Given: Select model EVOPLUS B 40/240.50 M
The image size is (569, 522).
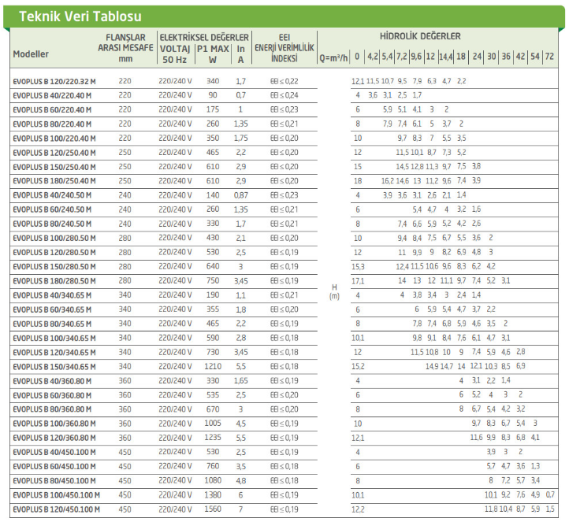Looking at the screenshot, I should click(x=52, y=195).
